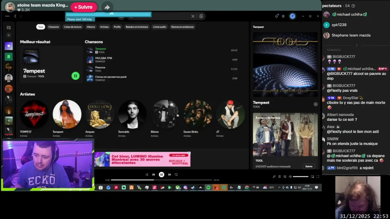Select the Chansons filter chip
The image size is (390, 219).
pyautogui.click(x=54, y=27)
